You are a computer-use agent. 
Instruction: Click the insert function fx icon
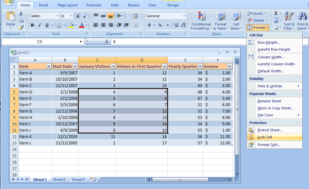[x=107, y=41]
